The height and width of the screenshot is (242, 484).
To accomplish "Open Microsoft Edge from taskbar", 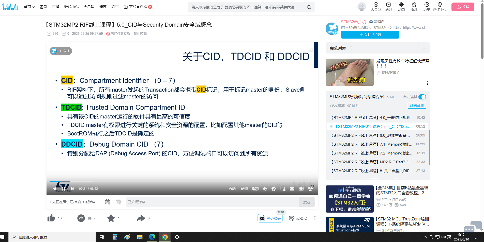I will coord(152,237).
